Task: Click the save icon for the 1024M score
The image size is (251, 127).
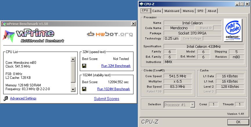Action: pyautogui.click(x=84, y=89)
